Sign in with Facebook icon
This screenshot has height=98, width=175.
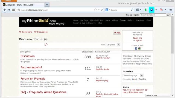pyautogui.click(x=136, y=48)
